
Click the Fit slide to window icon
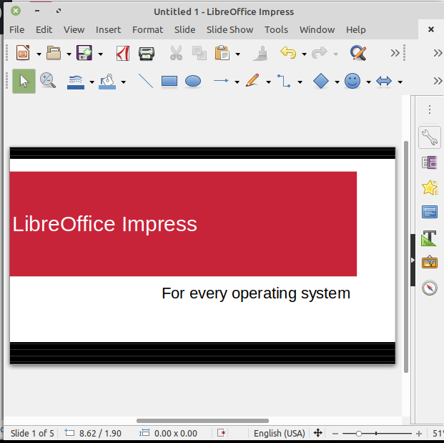(317, 433)
